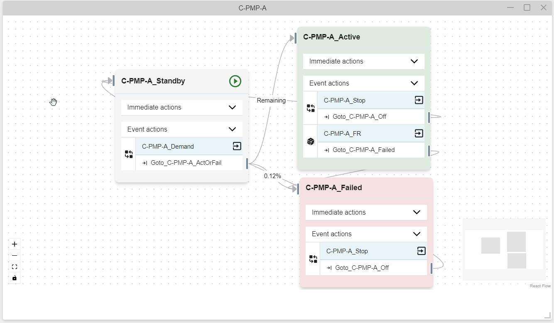This screenshot has height=323, width=554.
Task: Click the window corner grip handle
Action: click(547, 315)
